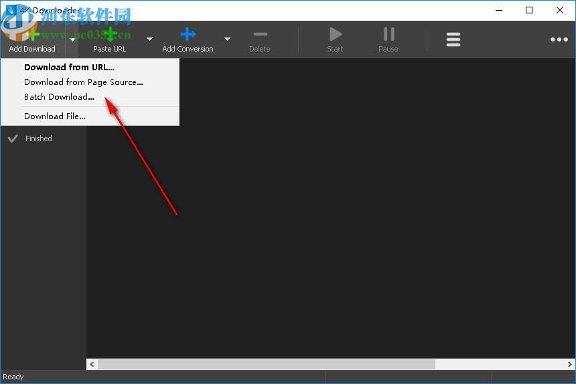576x384 pixels.
Task: Expand the Paste URL dropdown arrow
Action: 149,39
